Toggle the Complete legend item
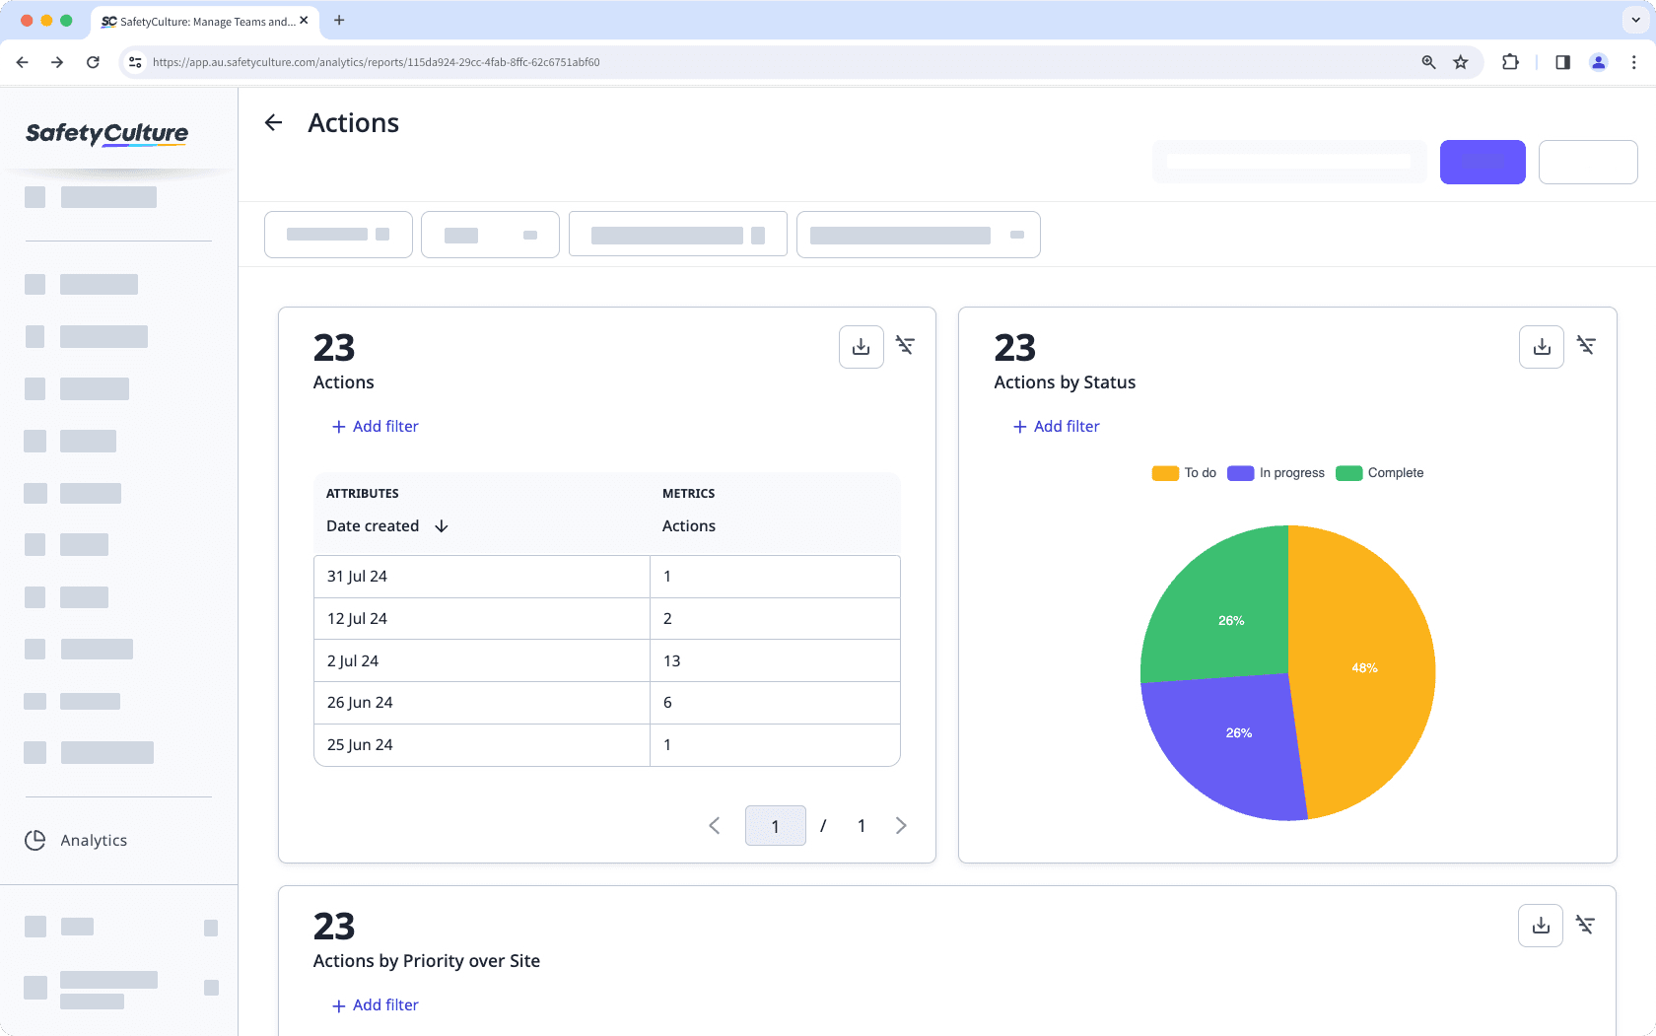 1379,472
